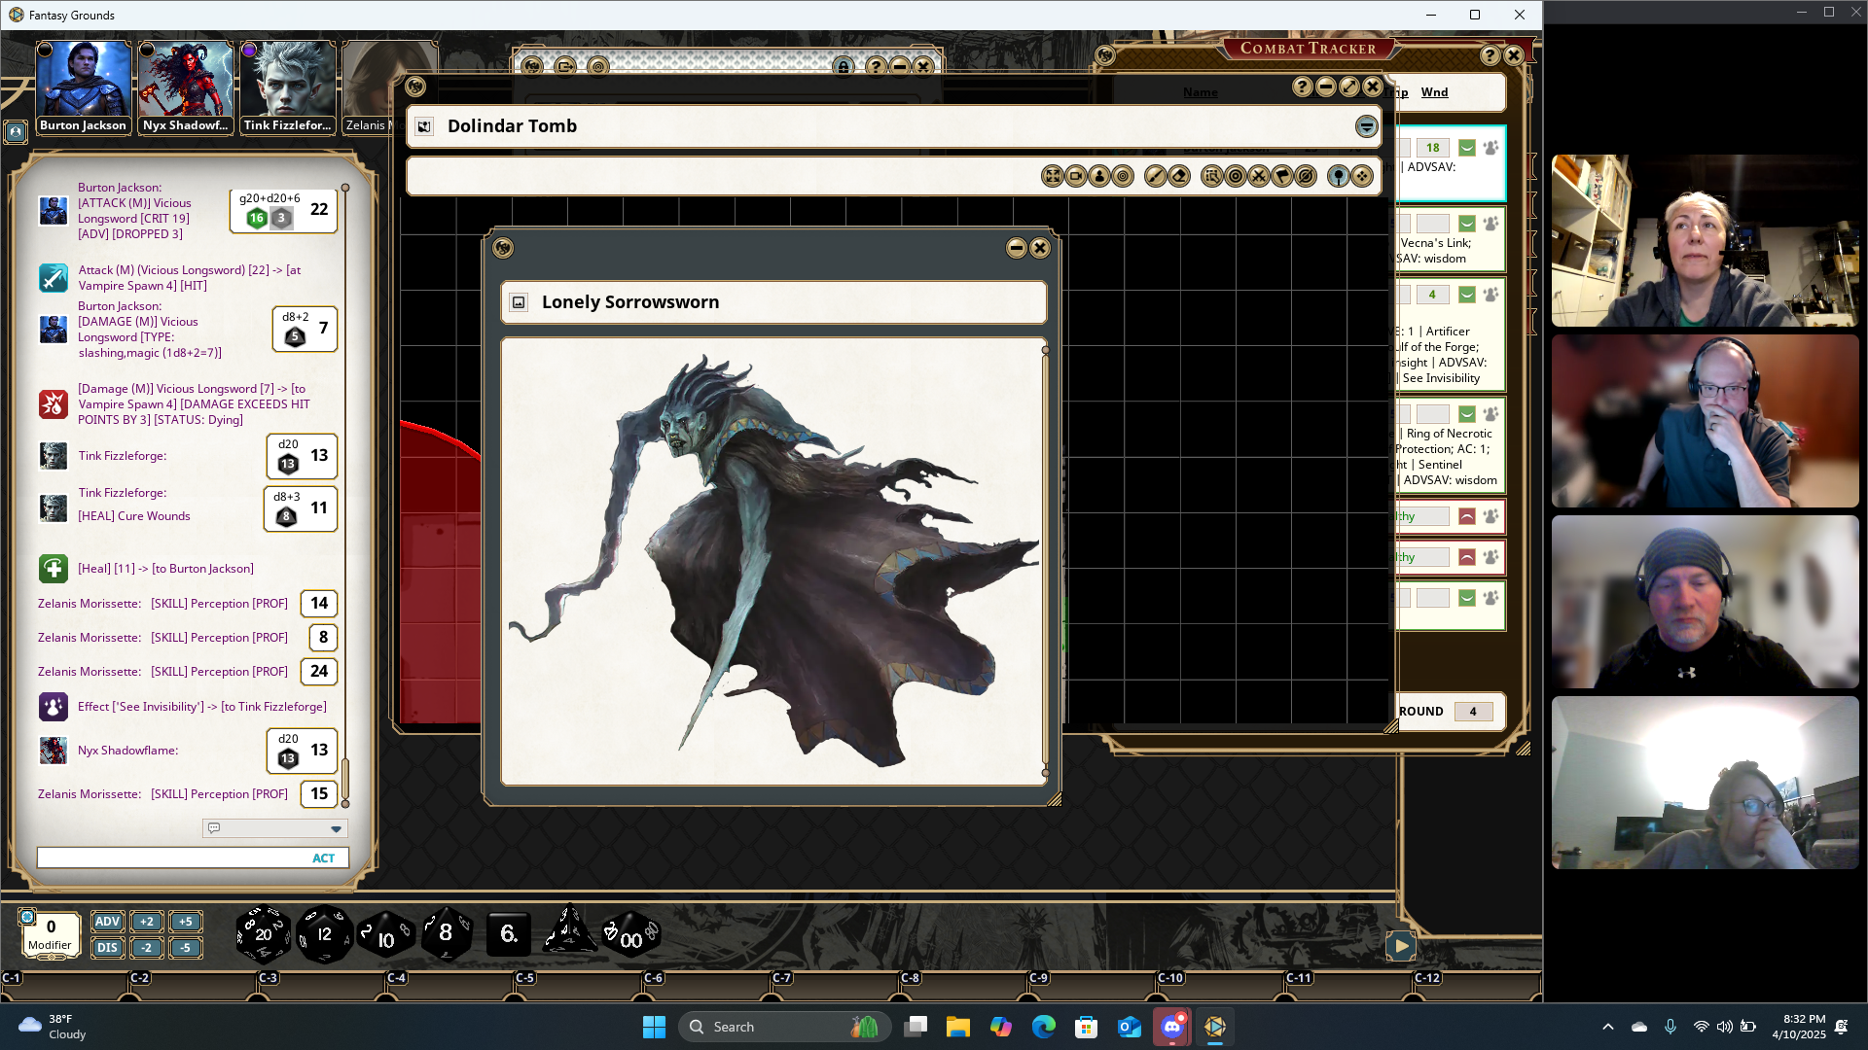1868x1050 pixels.
Task: Click the d8 die in dice tray
Action: point(446,934)
